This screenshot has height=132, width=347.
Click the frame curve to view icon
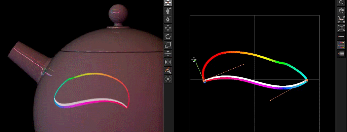tap(341, 19)
